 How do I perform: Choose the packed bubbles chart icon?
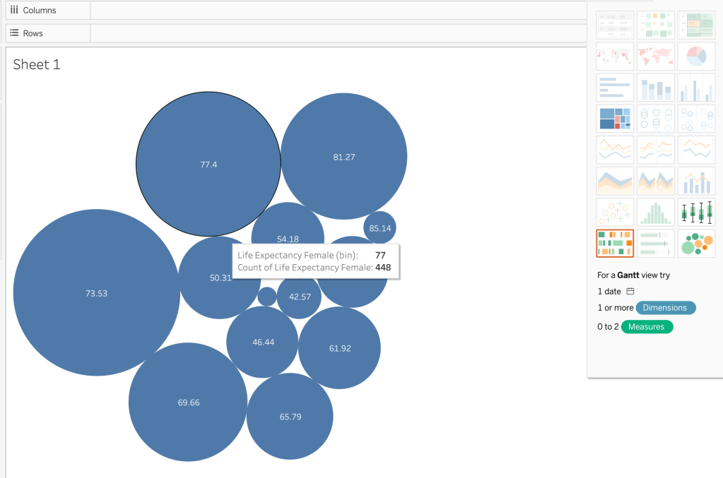coord(696,244)
